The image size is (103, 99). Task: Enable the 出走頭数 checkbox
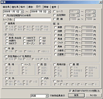click(x=55, y=15)
